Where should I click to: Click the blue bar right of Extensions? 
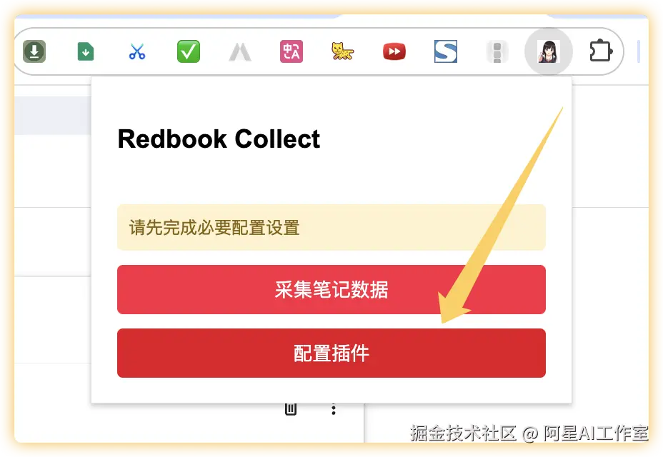pyautogui.click(x=639, y=51)
